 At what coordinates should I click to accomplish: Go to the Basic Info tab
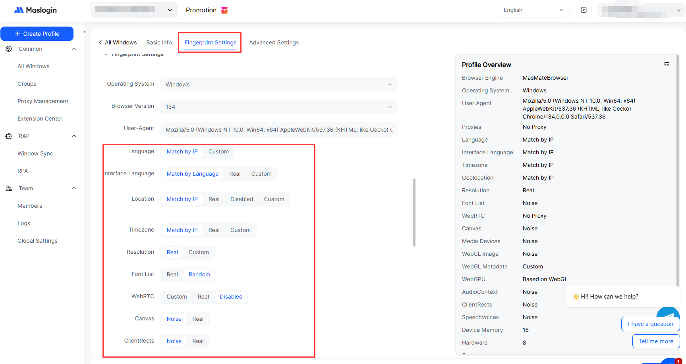pyautogui.click(x=159, y=42)
